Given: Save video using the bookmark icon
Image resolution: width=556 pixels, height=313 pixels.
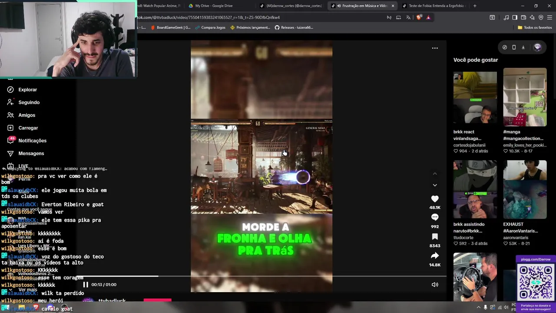Looking at the screenshot, I should 435,236.
